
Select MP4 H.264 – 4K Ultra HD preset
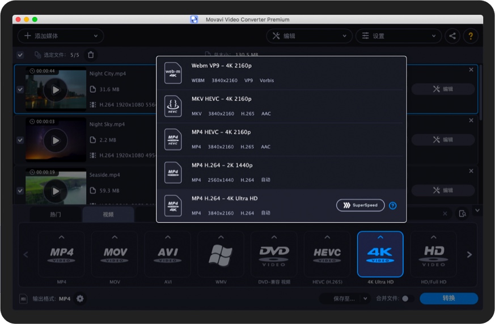tap(281, 206)
